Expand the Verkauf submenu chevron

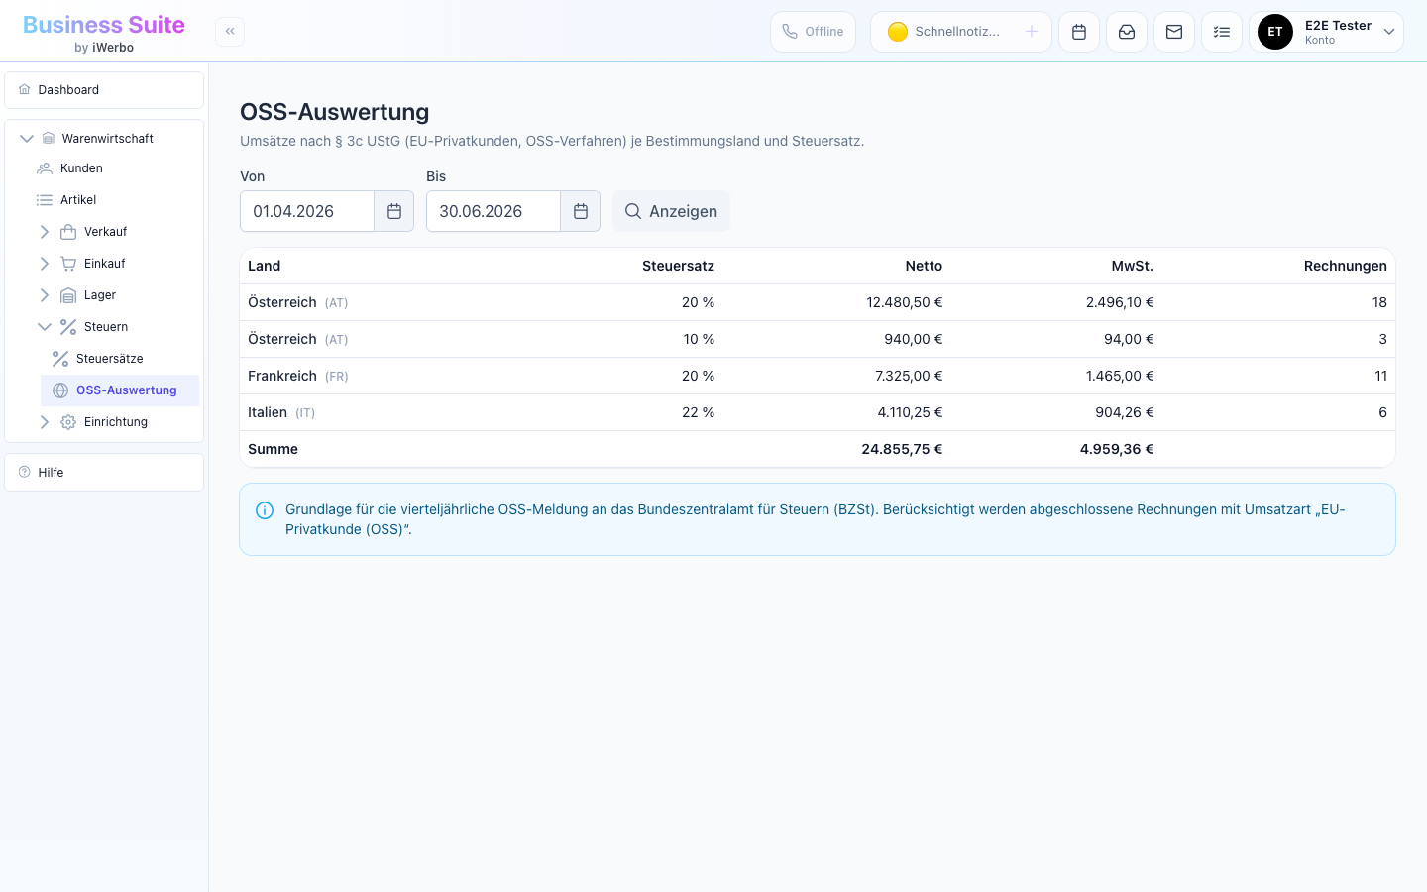(45, 232)
